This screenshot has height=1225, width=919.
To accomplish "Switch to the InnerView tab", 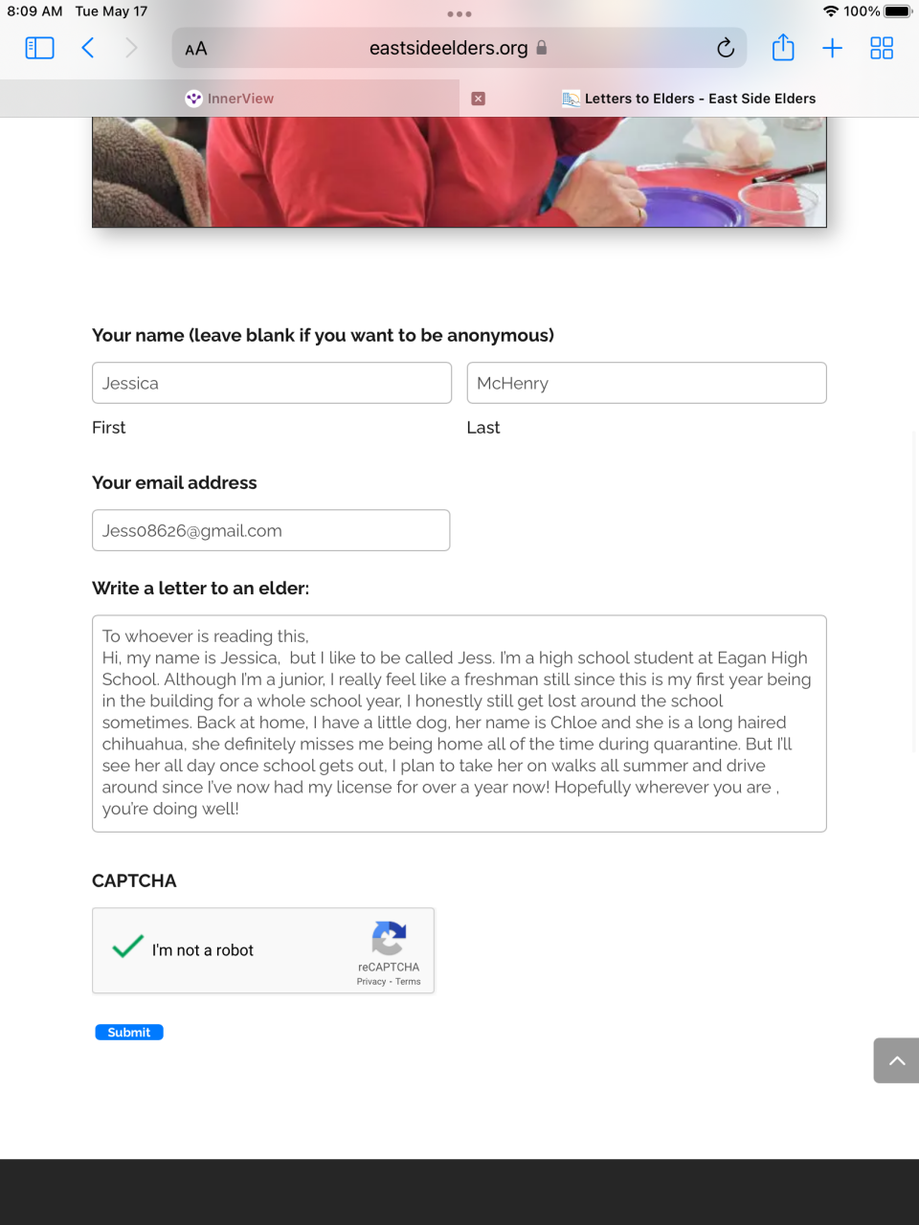I will coord(230,99).
